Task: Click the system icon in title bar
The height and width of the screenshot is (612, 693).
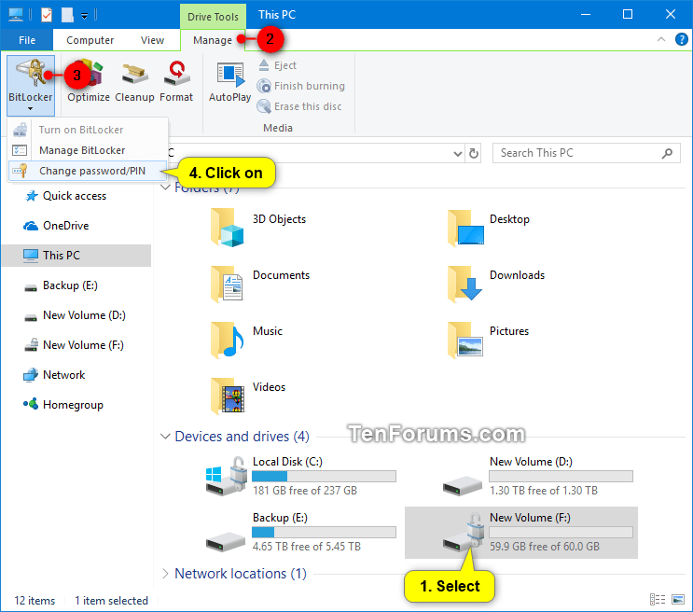Action: (16, 15)
